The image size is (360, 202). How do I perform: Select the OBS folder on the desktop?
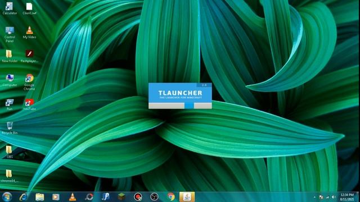(x=10, y=152)
